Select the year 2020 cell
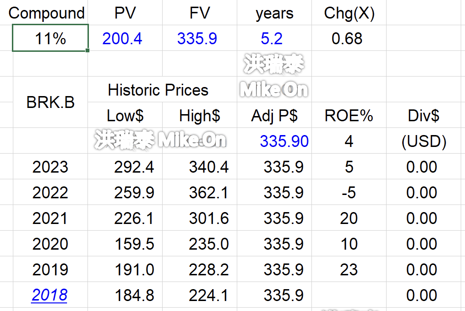This screenshot has height=311, width=465. coord(50,244)
